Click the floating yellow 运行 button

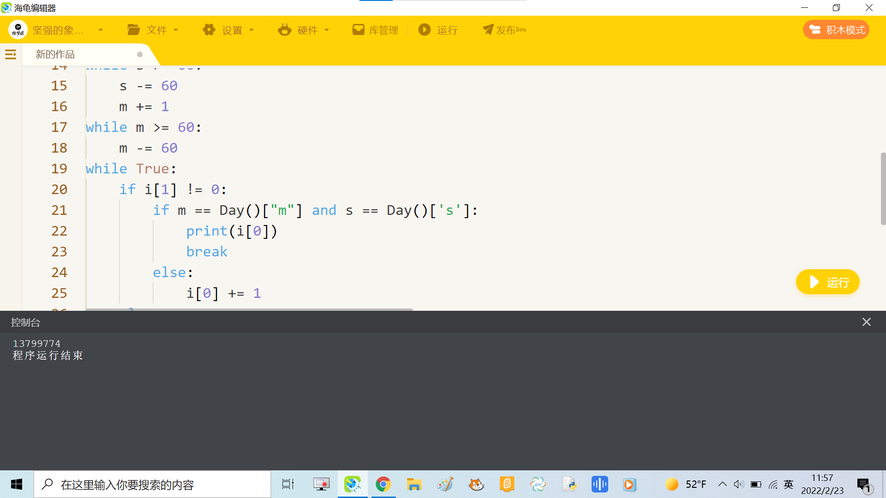pyautogui.click(x=827, y=282)
